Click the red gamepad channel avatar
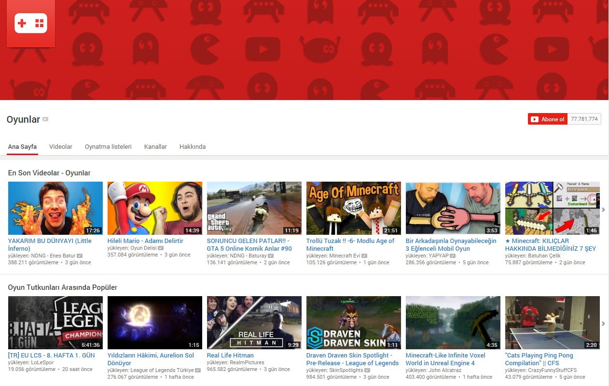609x386 pixels. coord(30,23)
